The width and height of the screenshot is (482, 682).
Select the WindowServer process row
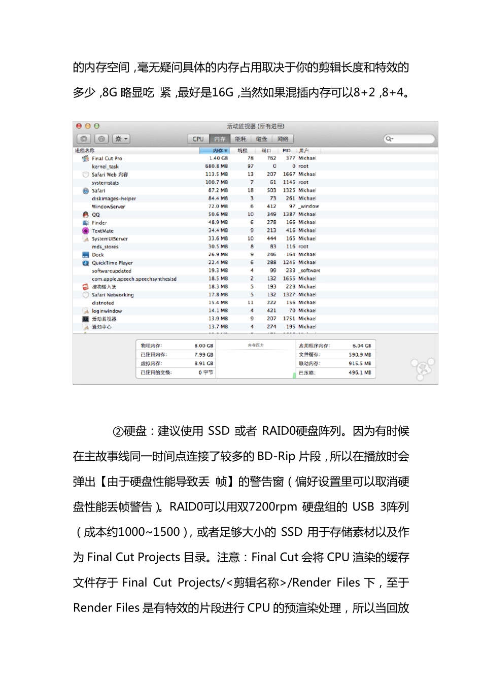pyautogui.click(x=255, y=207)
